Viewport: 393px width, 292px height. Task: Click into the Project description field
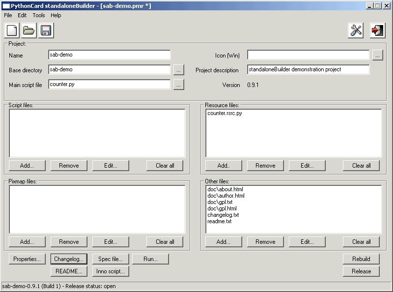click(x=309, y=69)
